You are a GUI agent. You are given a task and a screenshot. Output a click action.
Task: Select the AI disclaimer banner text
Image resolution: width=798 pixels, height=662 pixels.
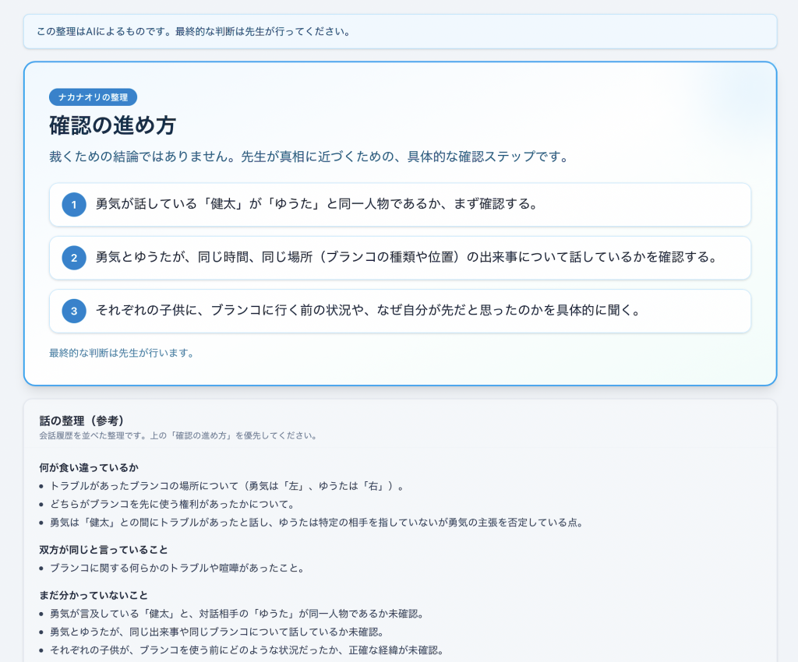tap(193, 31)
